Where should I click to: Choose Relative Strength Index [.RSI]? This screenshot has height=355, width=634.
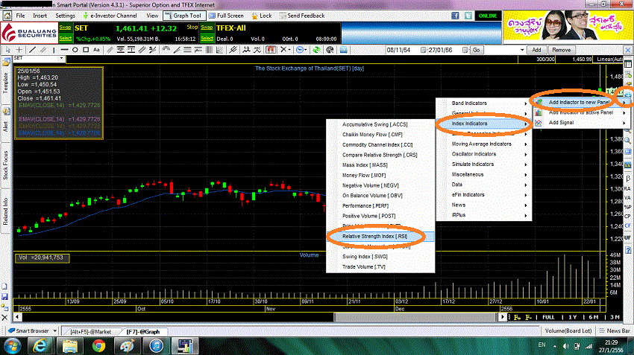(380, 237)
